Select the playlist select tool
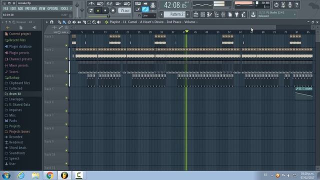Image resolution: width=320 pixels, height=180 pixels. coord(89,22)
